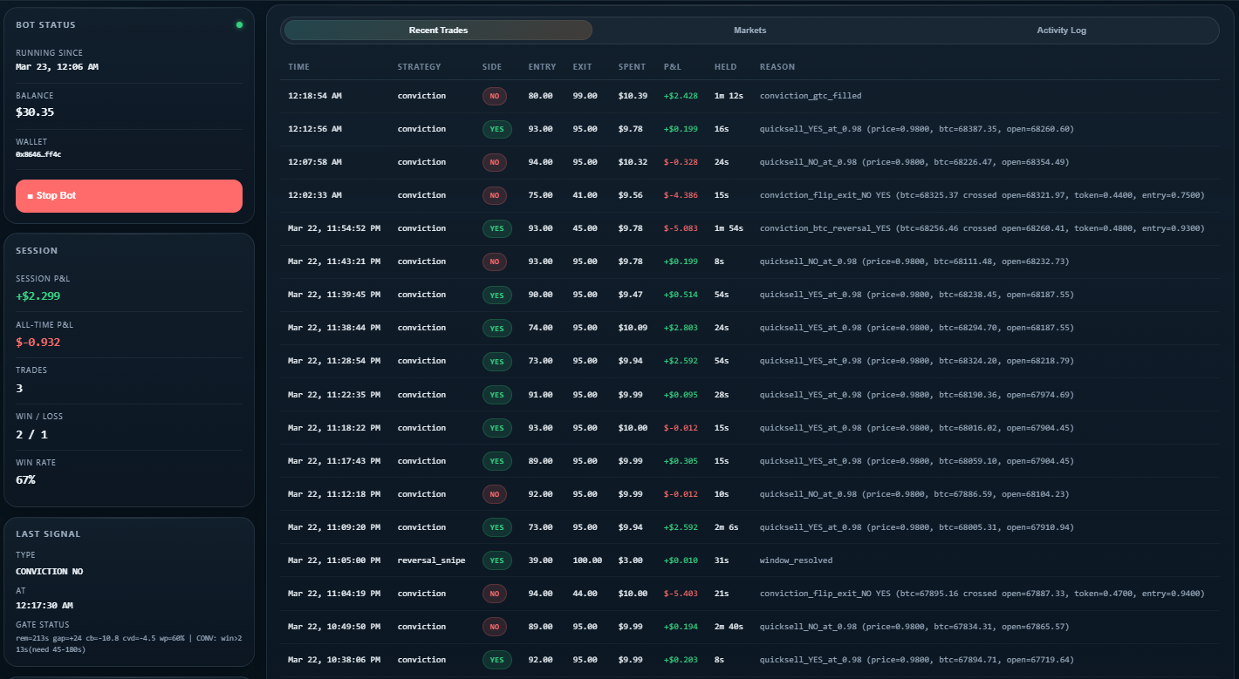Sort trades by the P&L column header

pos(672,66)
